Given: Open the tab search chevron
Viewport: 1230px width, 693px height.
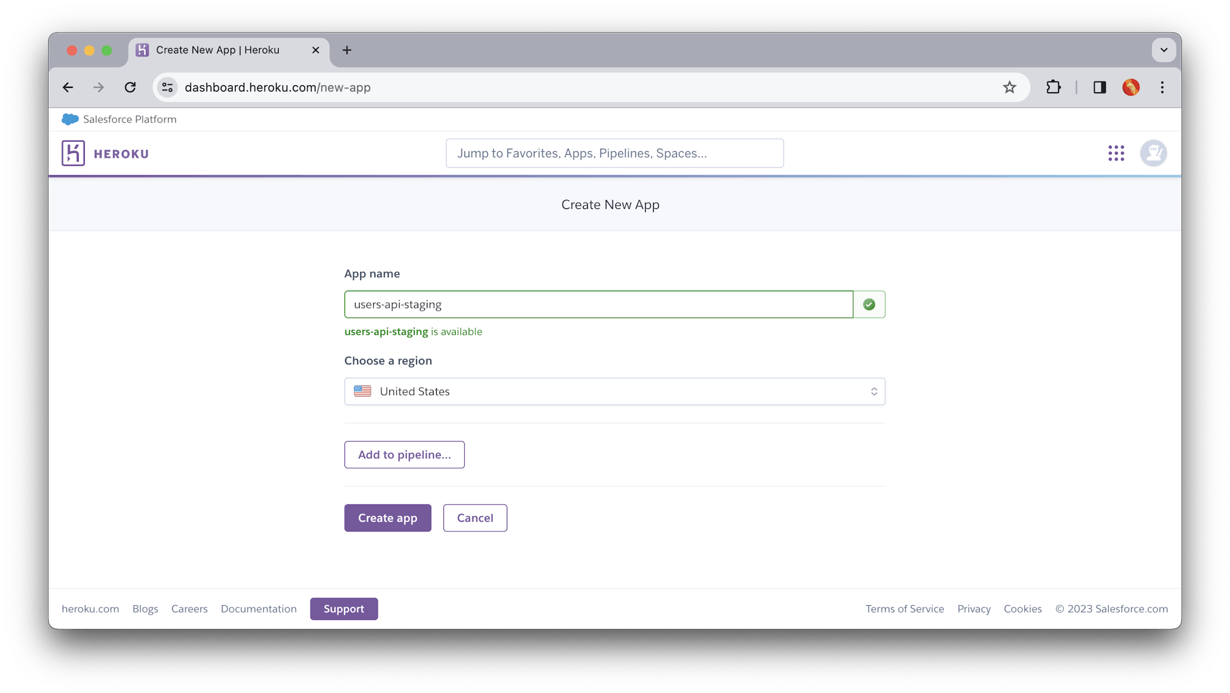Looking at the screenshot, I should click(1164, 50).
